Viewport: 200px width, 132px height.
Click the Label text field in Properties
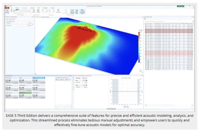(21, 19)
